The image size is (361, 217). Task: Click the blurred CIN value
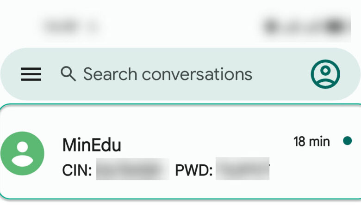(132, 170)
